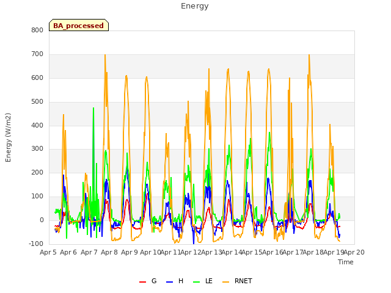Click the Apr 8 x-axis tick label
Image resolution: width=391 pixels, height=293 pixels.
point(109,252)
